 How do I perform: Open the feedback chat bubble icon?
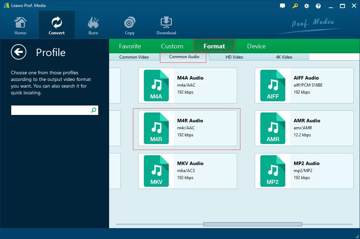pyautogui.click(x=282, y=6)
